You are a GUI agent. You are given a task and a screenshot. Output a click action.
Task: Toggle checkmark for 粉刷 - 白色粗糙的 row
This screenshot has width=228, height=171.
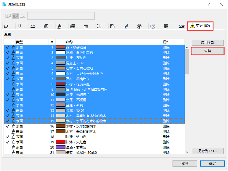(x=7, y=52)
